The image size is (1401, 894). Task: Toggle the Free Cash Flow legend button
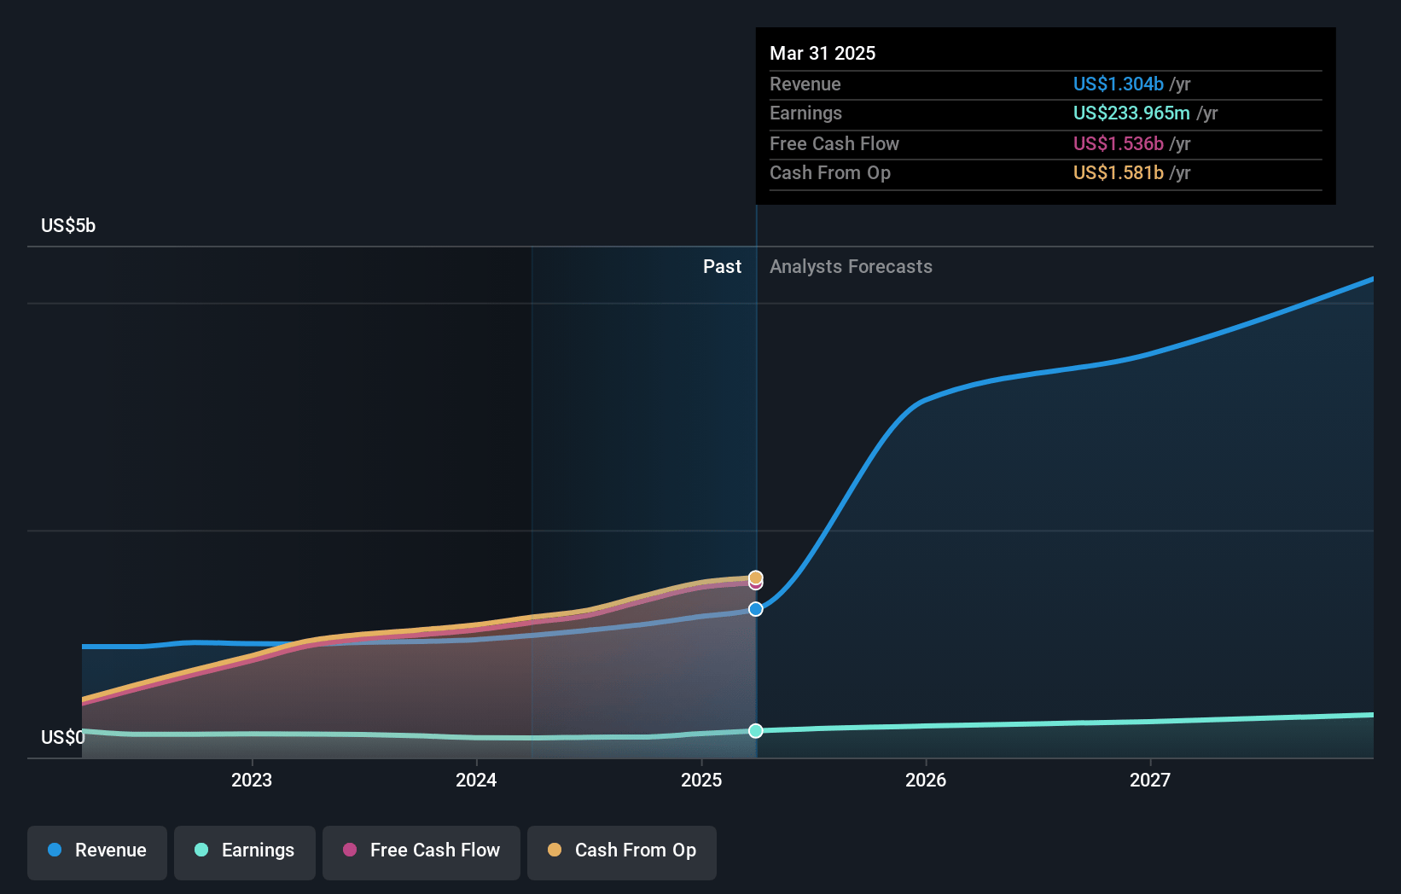421,852
